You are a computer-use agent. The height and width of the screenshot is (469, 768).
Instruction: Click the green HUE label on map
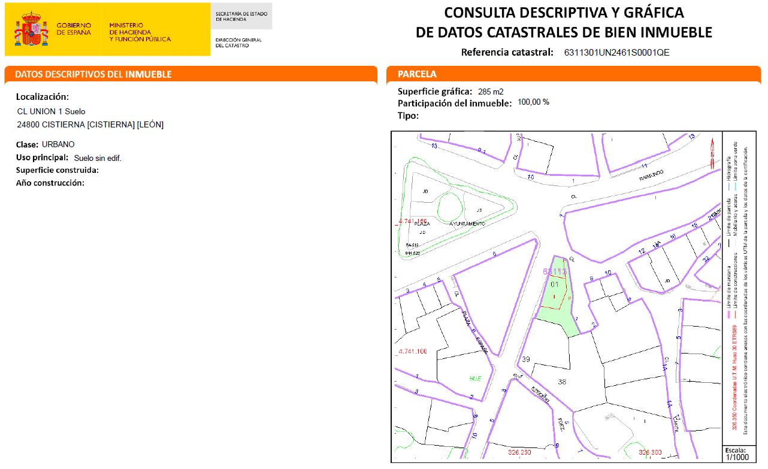point(475,379)
